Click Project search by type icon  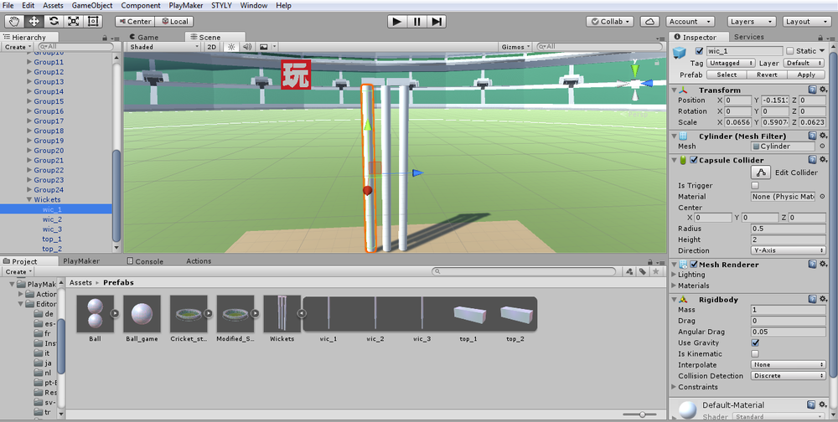[x=629, y=271]
